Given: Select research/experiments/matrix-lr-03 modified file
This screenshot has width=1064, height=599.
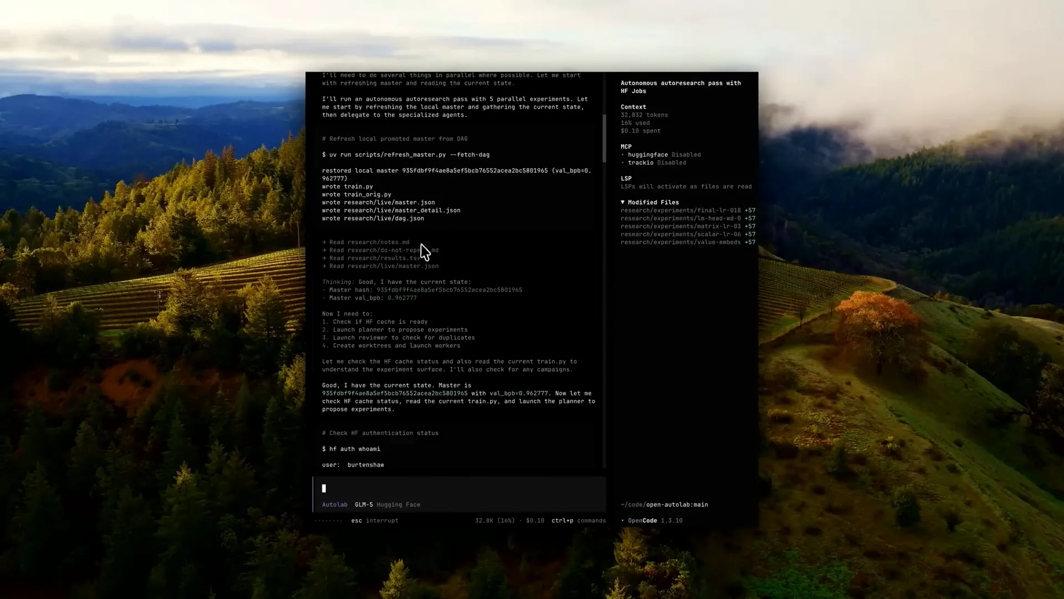Looking at the screenshot, I should (x=688, y=226).
